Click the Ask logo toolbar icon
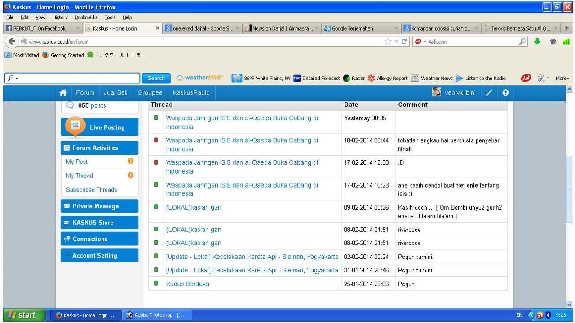Viewport: 575px width, 323px height. pyautogui.click(x=526, y=78)
